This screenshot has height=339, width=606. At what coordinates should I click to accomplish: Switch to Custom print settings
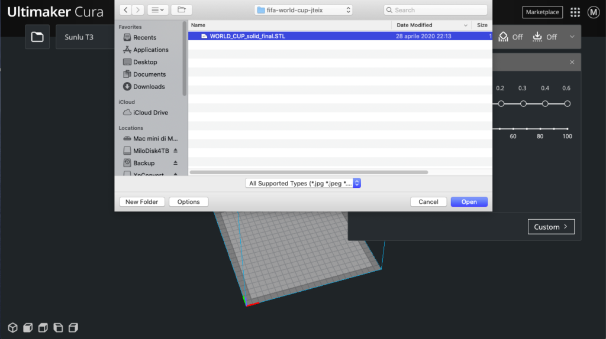point(551,227)
